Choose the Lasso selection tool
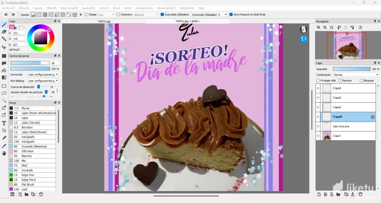381x203 pixels. pyautogui.click(x=4, y=93)
